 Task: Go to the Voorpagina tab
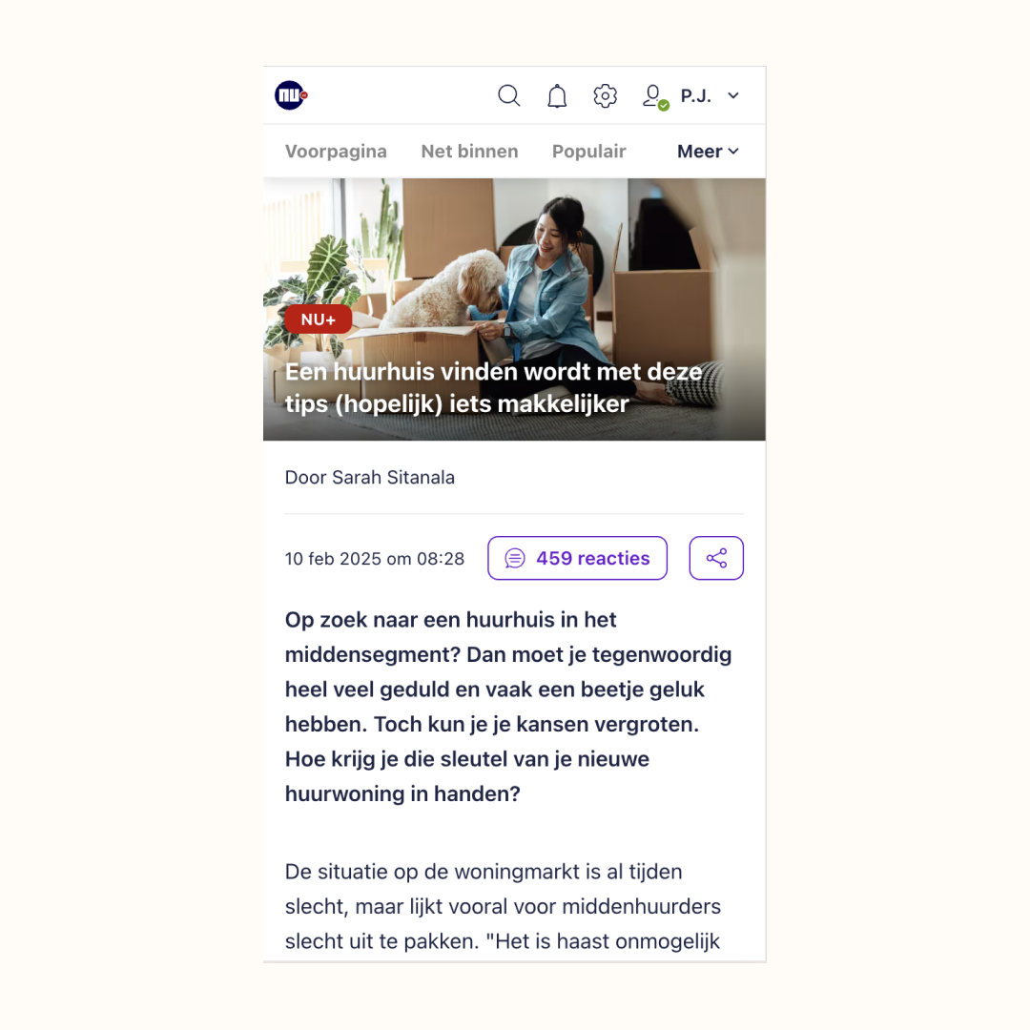click(x=336, y=152)
